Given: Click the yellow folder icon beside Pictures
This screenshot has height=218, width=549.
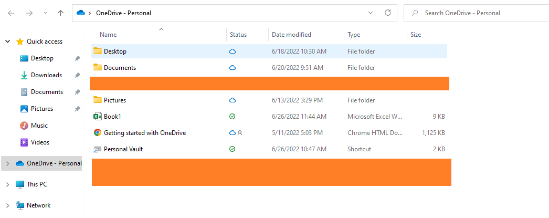Looking at the screenshot, I should point(97,100).
